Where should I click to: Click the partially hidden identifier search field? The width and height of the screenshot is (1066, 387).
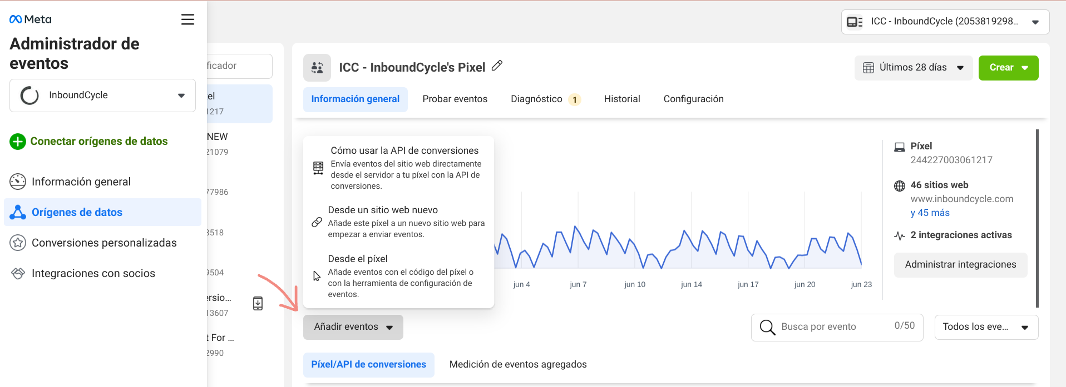239,66
